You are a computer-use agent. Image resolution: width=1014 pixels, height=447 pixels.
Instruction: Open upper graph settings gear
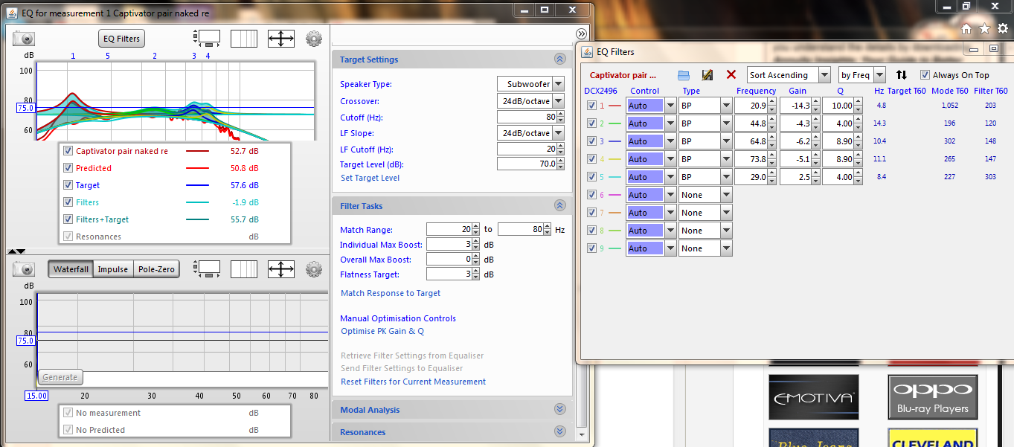click(314, 39)
